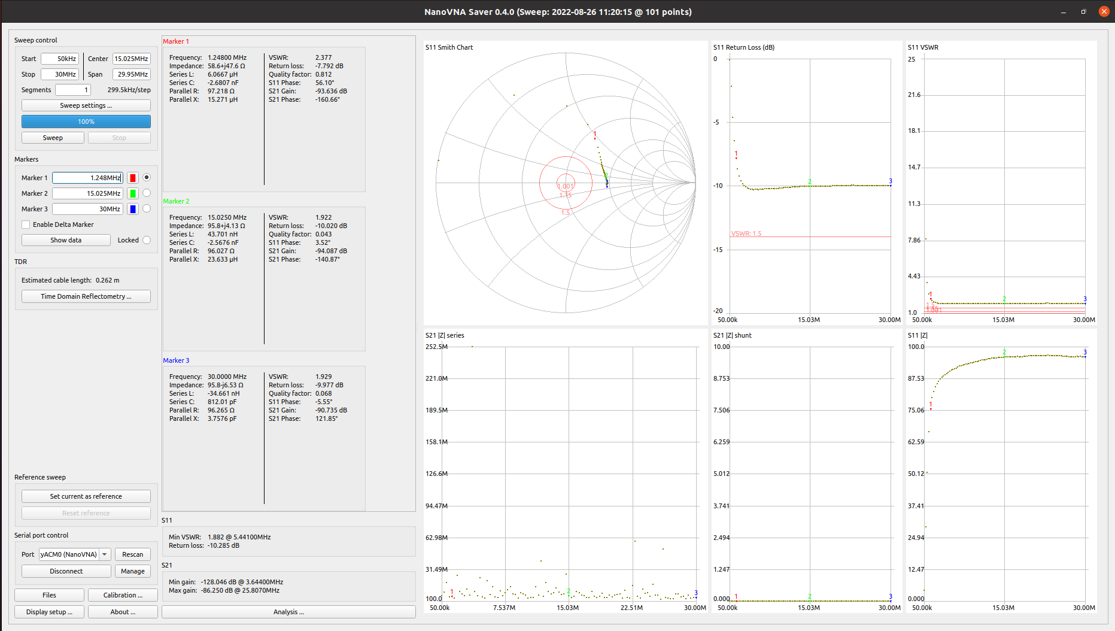This screenshot has width=1115, height=631.
Task: Open Sweep settings dialog
Action: coord(86,105)
